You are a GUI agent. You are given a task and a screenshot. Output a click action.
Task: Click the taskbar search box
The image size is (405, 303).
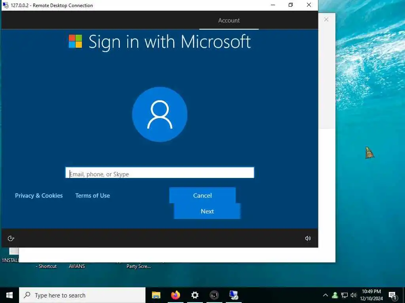pos(82,295)
